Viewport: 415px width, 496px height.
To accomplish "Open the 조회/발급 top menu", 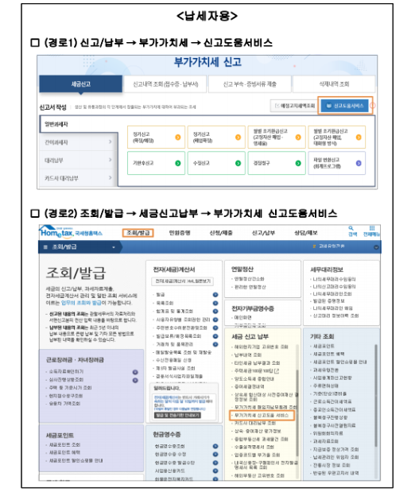I will [x=138, y=233].
